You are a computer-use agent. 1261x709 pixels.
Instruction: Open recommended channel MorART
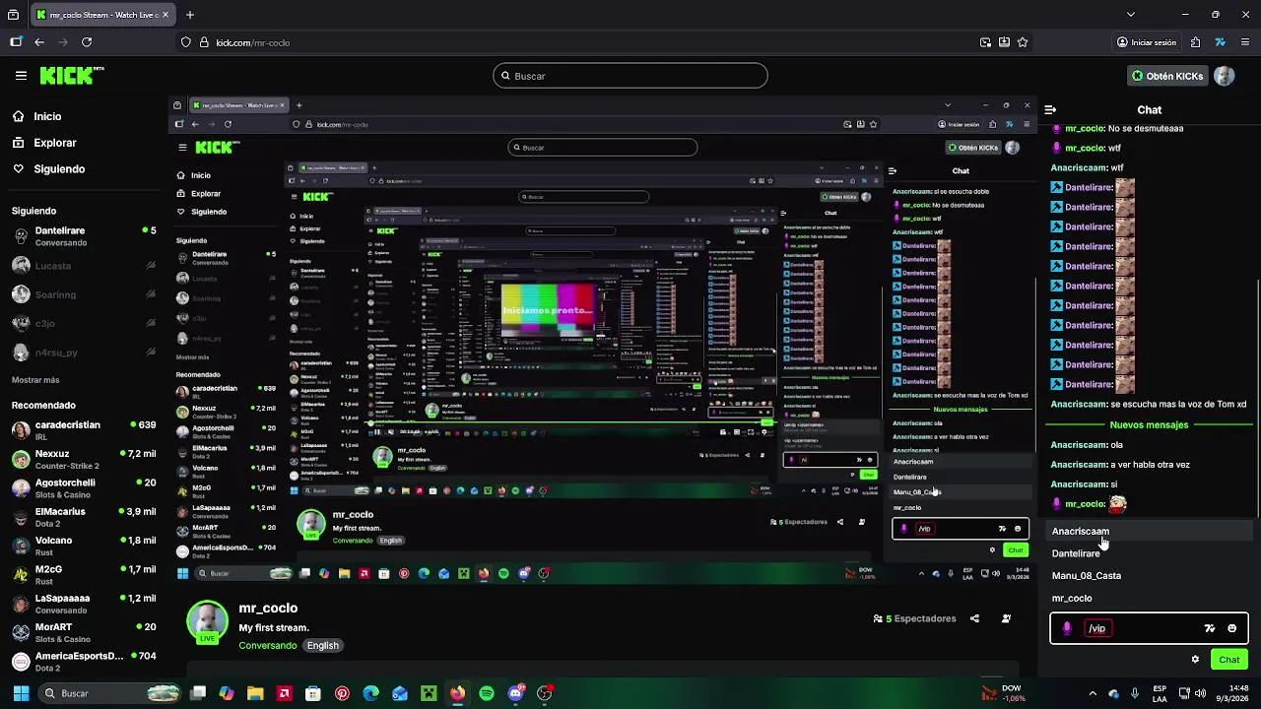click(x=84, y=632)
